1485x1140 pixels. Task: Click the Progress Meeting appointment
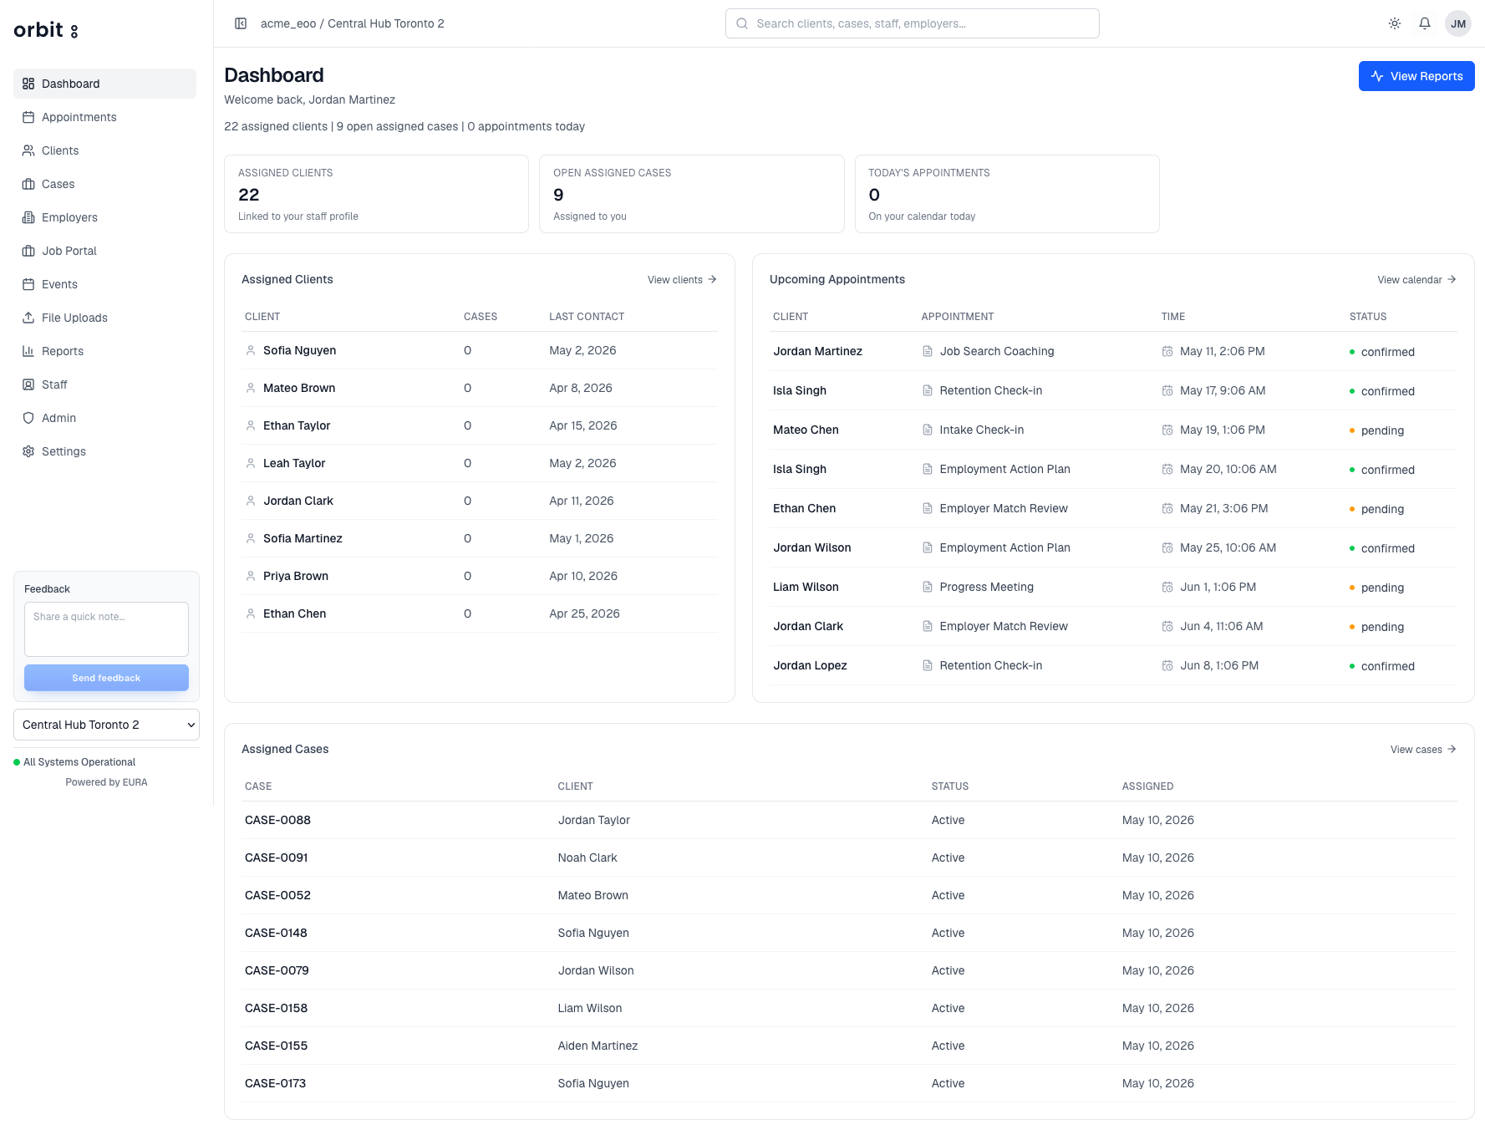[x=986, y=587]
